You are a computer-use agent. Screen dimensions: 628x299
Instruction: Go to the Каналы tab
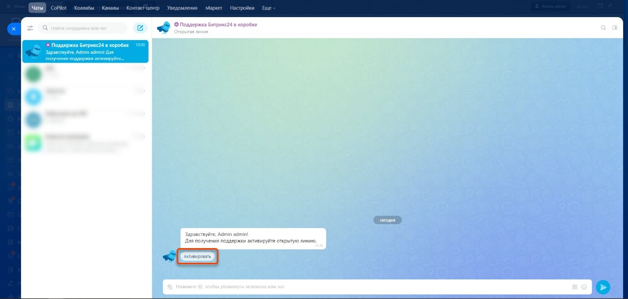pos(110,8)
